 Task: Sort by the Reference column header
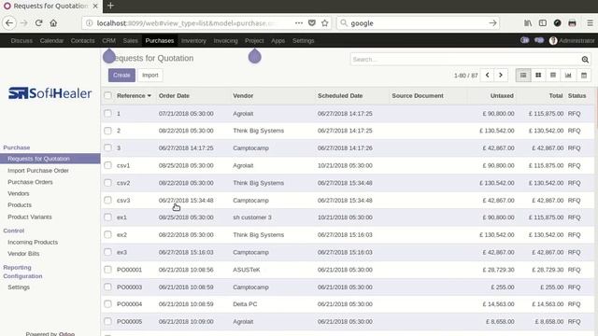coord(134,95)
